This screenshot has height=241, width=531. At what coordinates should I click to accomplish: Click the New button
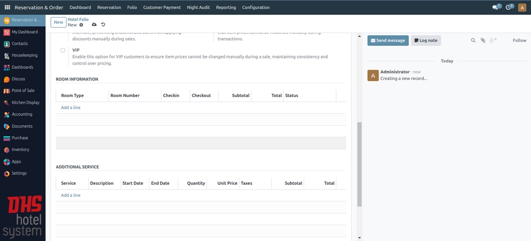click(x=58, y=22)
